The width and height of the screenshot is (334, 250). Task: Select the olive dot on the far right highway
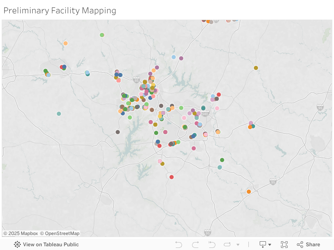point(256,67)
